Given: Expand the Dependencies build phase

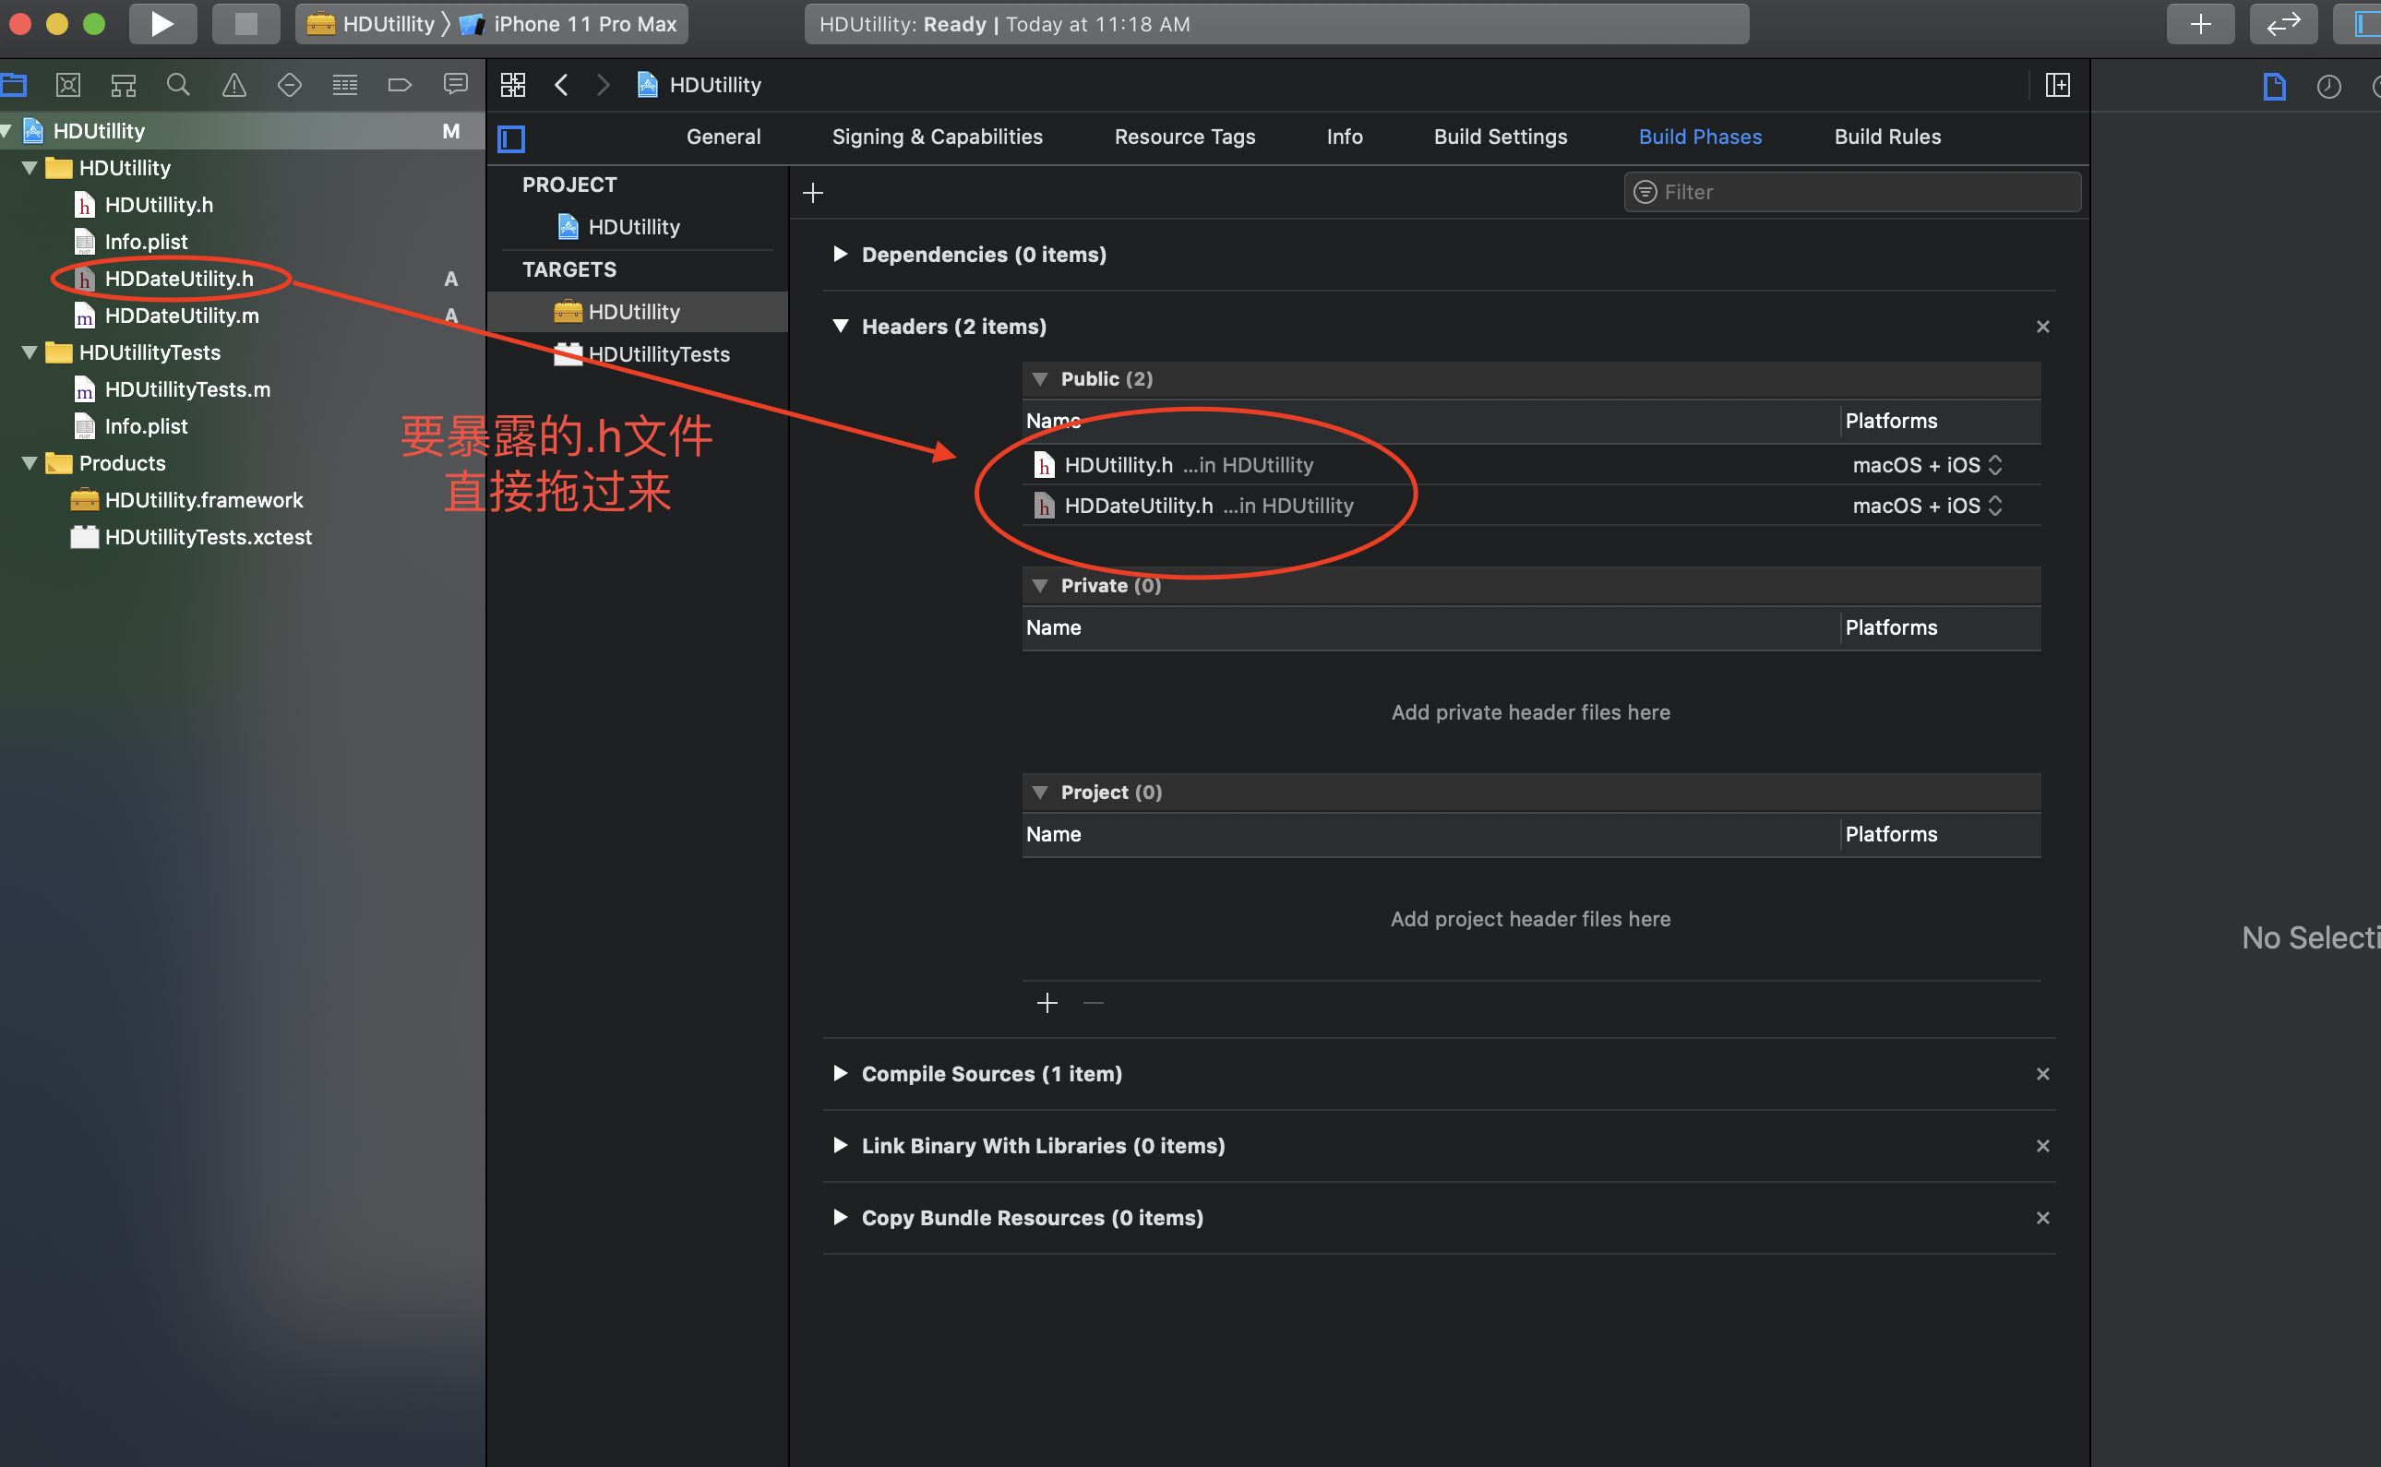Looking at the screenshot, I should [x=840, y=255].
